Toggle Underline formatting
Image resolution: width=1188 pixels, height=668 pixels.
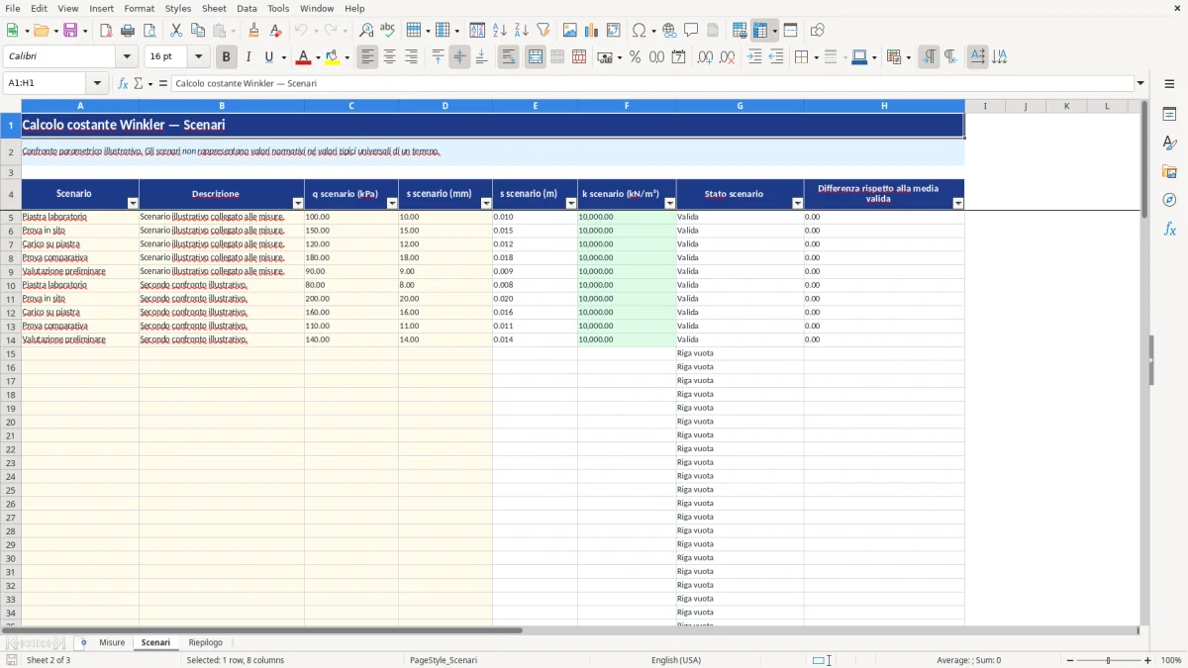(x=269, y=57)
